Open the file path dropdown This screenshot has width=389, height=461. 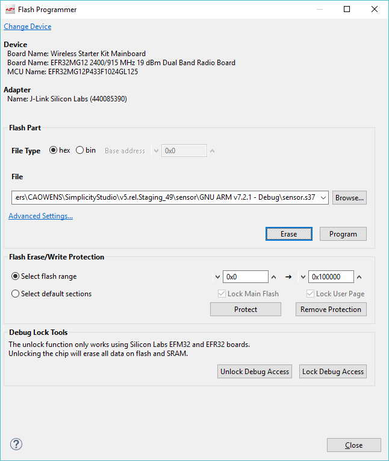click(x=323, y=197)
